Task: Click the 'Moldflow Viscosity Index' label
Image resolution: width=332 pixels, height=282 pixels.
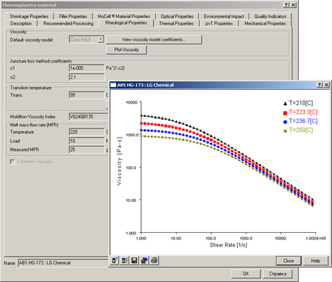Action: pos(33,116)
